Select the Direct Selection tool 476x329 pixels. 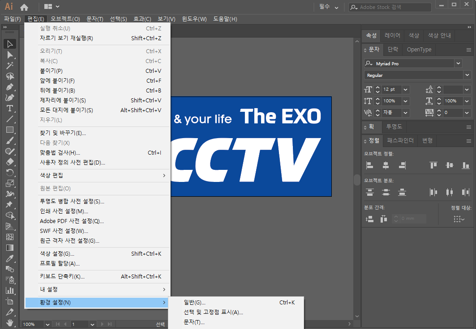click(10, 55)
